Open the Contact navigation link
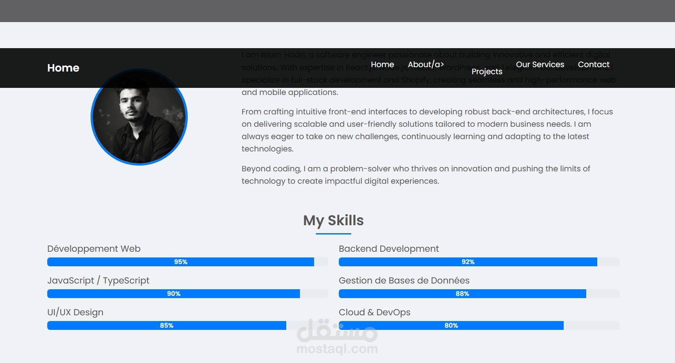Screen dimensions: 675x363 (593, 64)
